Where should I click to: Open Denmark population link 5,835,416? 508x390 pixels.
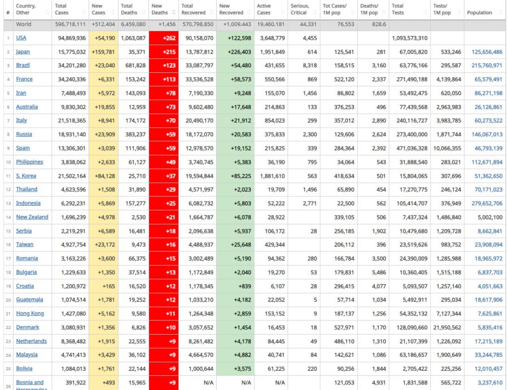(490, 328)
